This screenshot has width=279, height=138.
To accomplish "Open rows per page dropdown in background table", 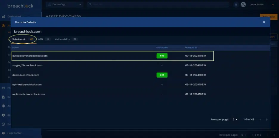I will tap(244, 135).
